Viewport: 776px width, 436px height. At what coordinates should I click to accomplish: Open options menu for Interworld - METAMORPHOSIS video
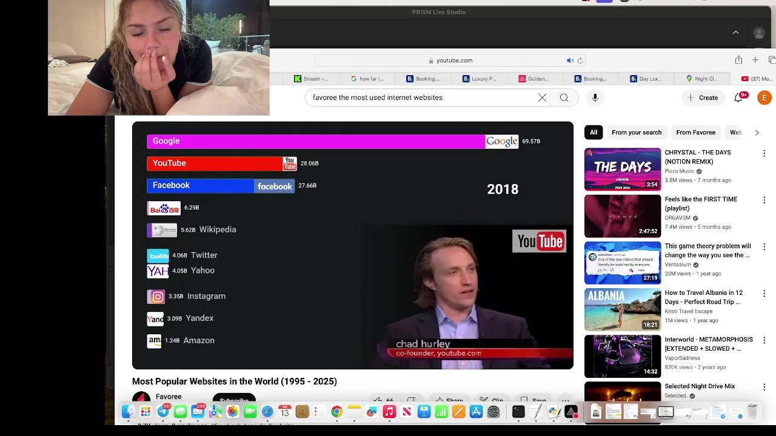(x=764, y=340)
